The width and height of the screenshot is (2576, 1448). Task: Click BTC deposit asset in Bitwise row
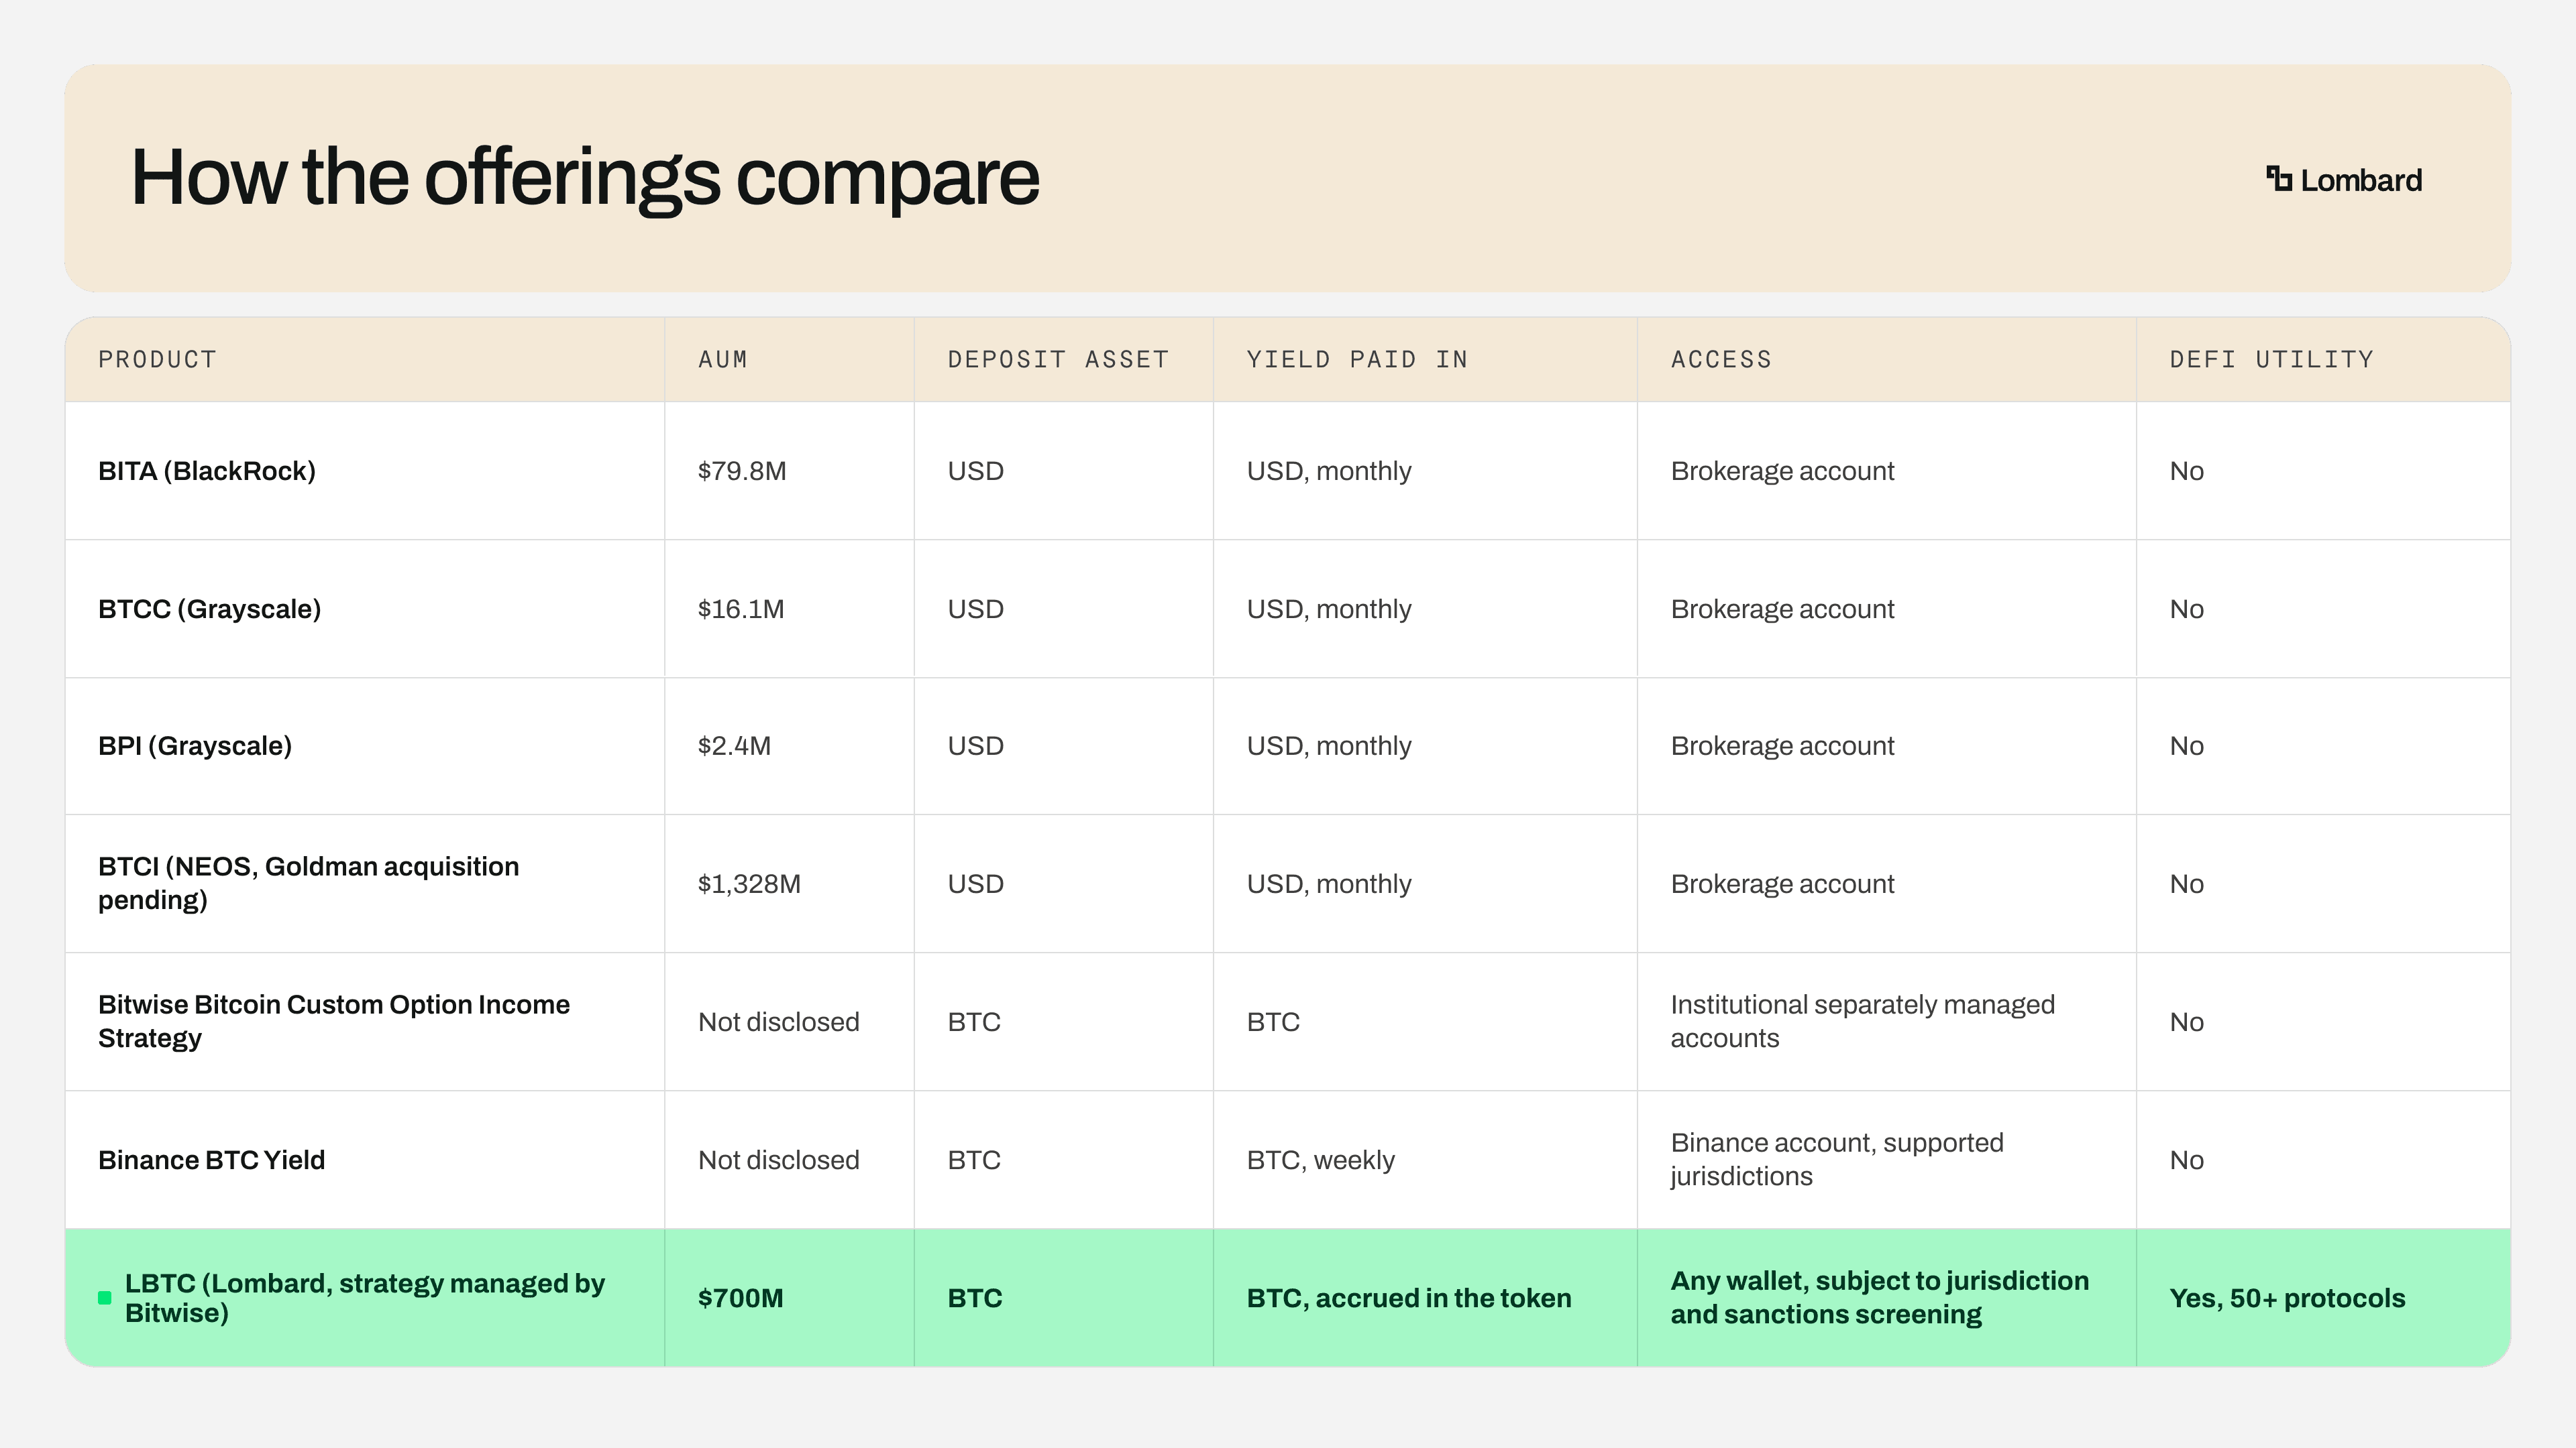pos(974,1021)
